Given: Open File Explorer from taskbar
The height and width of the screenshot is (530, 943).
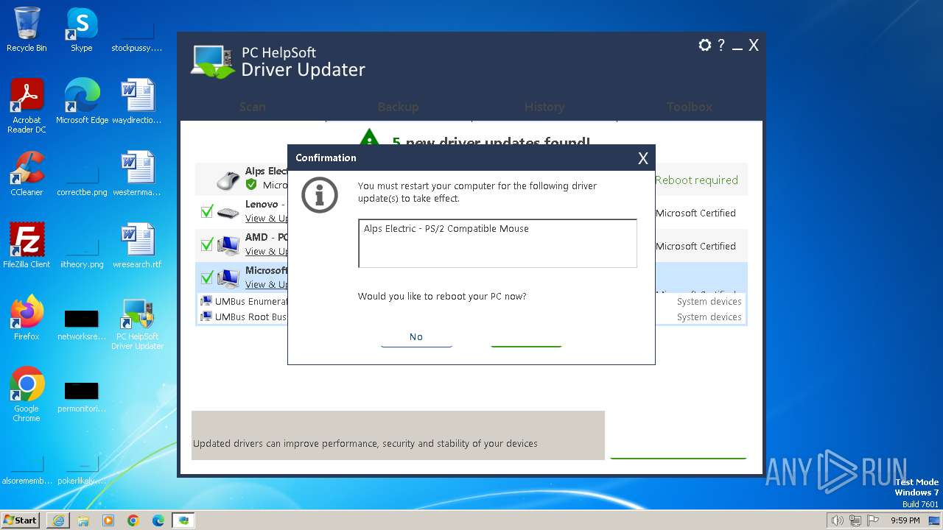Looking at the screenshot, I should click(x=83, y=520).
